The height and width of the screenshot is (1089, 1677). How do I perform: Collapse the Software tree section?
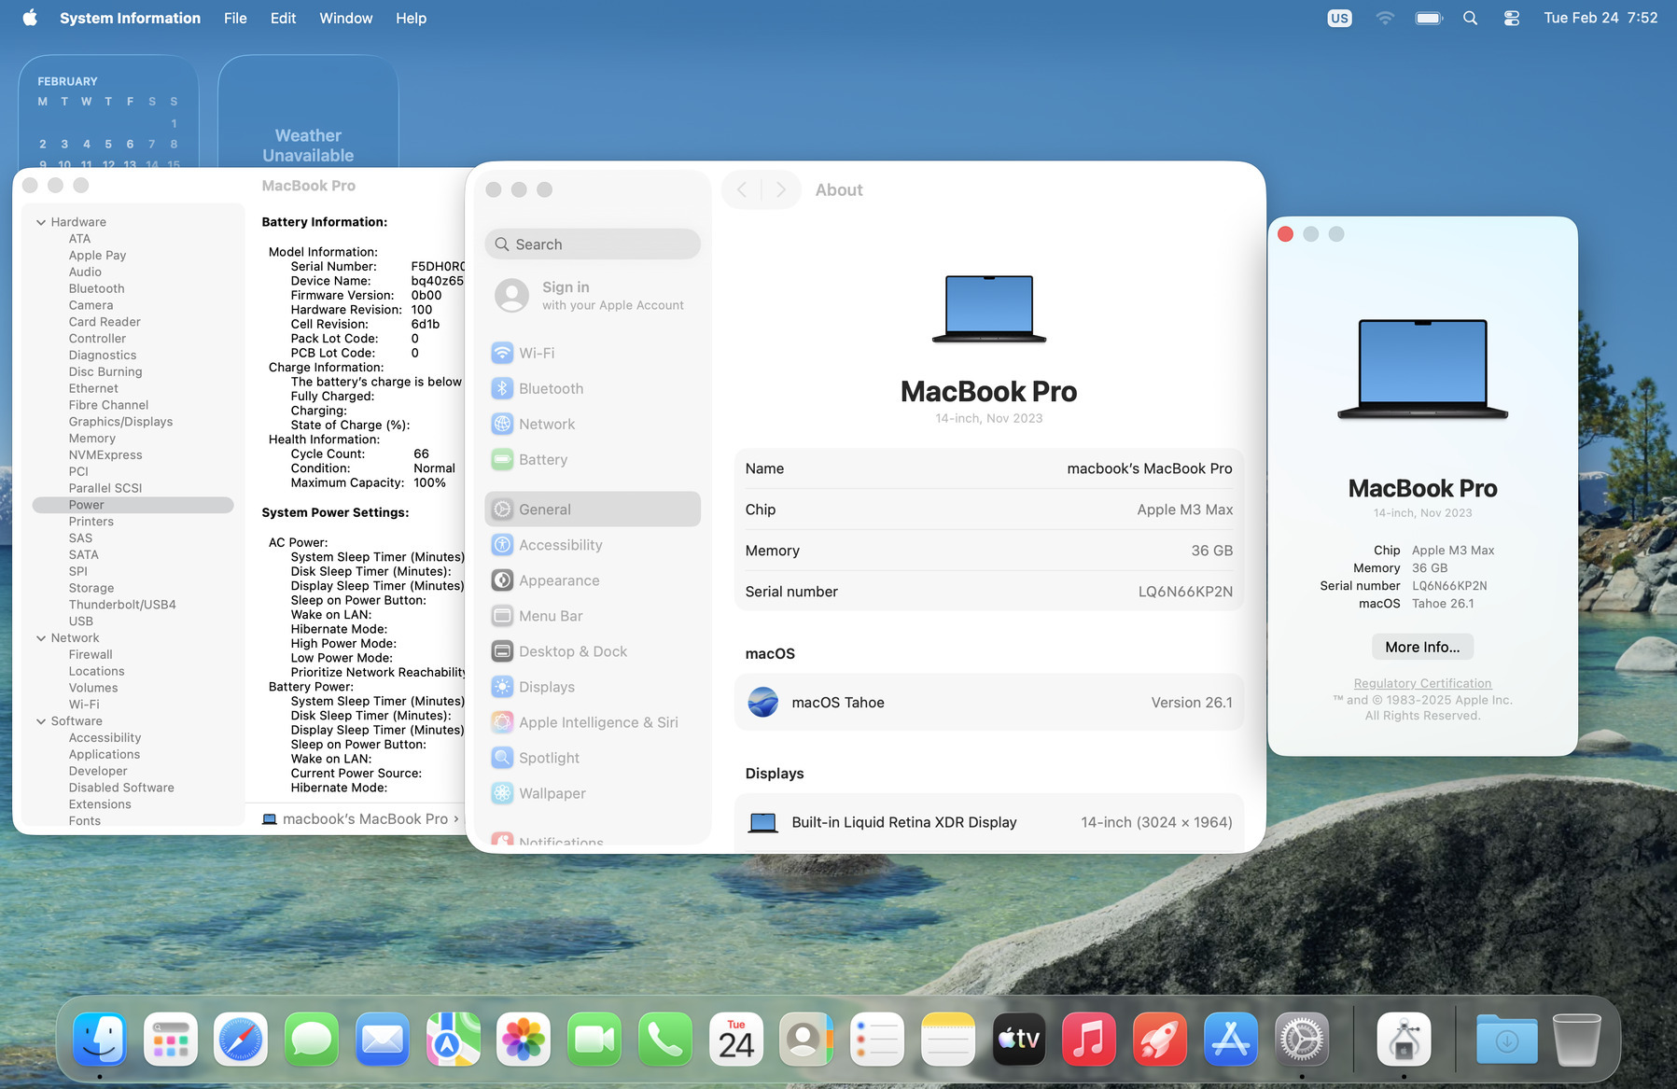(x=41, y=721)
